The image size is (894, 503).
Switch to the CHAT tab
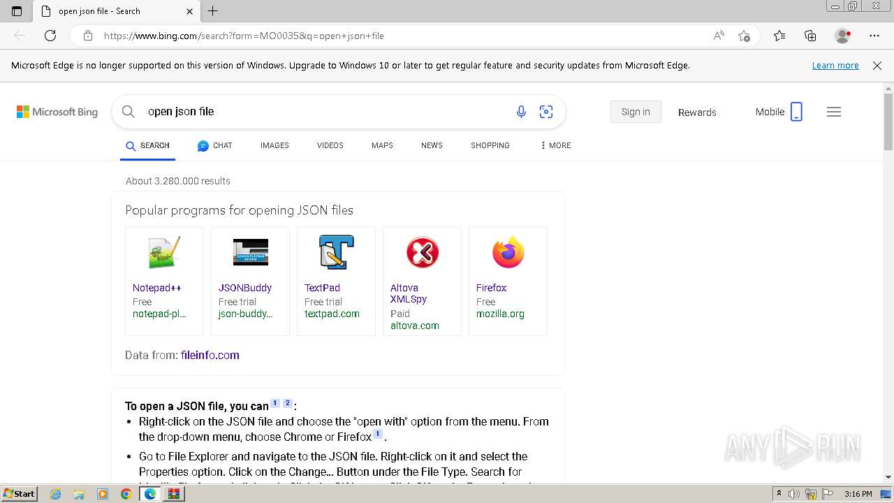214,145
